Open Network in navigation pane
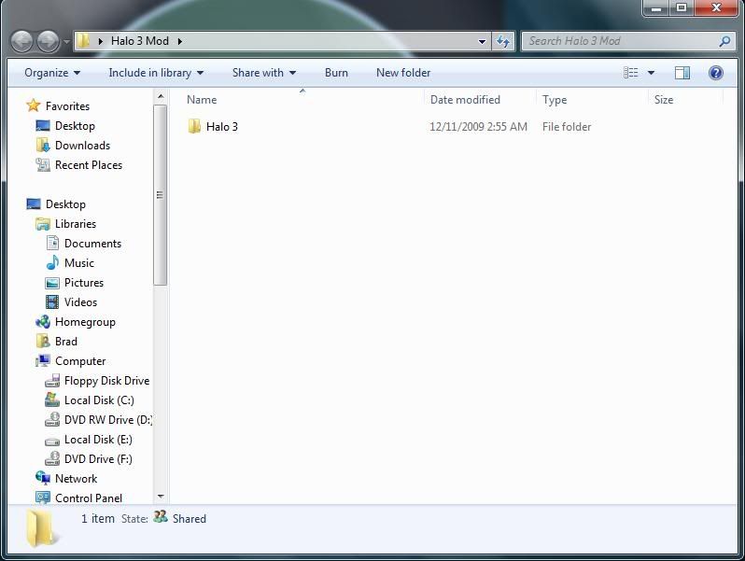The width and height of the screenshot is (745, 561). pos(76,479)
